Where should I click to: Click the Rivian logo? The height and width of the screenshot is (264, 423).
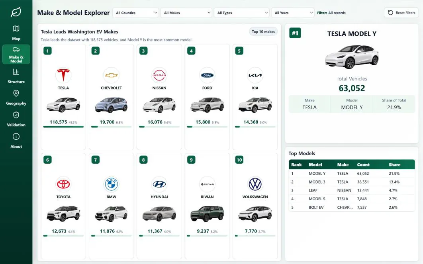(207, 184)
